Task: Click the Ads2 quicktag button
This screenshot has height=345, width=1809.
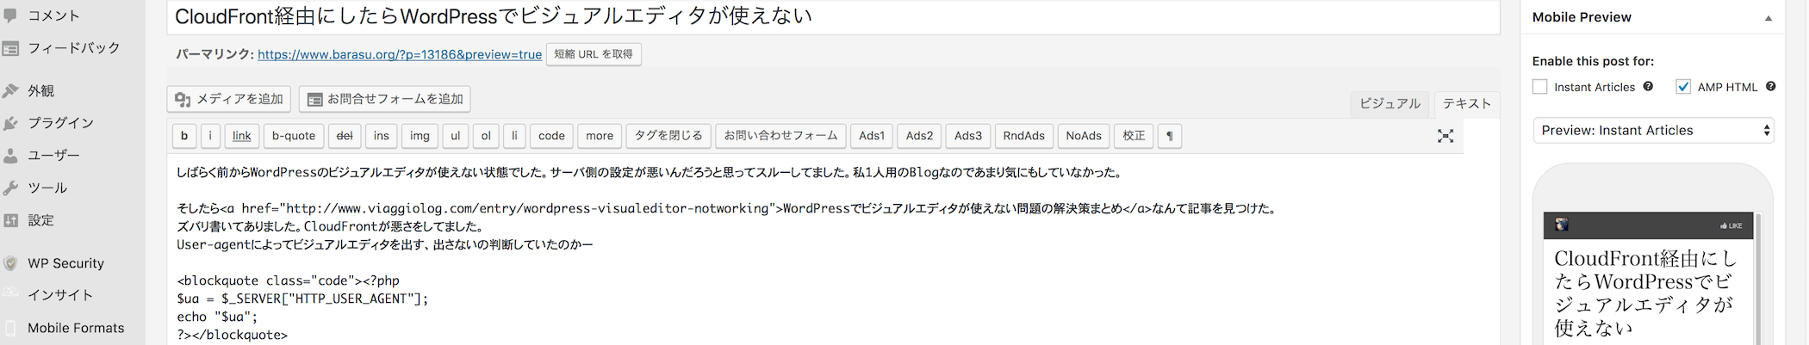Action: tap(919, 136)
